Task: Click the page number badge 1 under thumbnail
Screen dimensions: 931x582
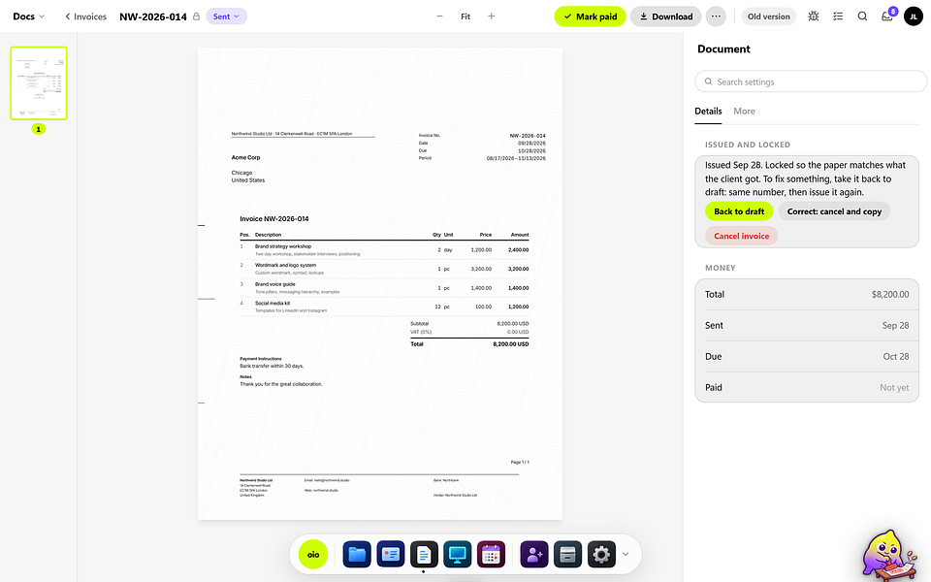Action: 39,129
